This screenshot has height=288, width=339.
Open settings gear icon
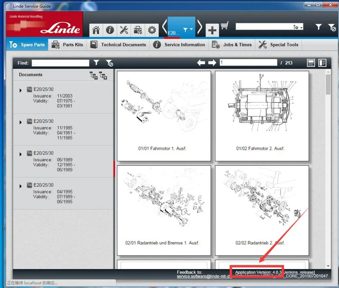152,30
